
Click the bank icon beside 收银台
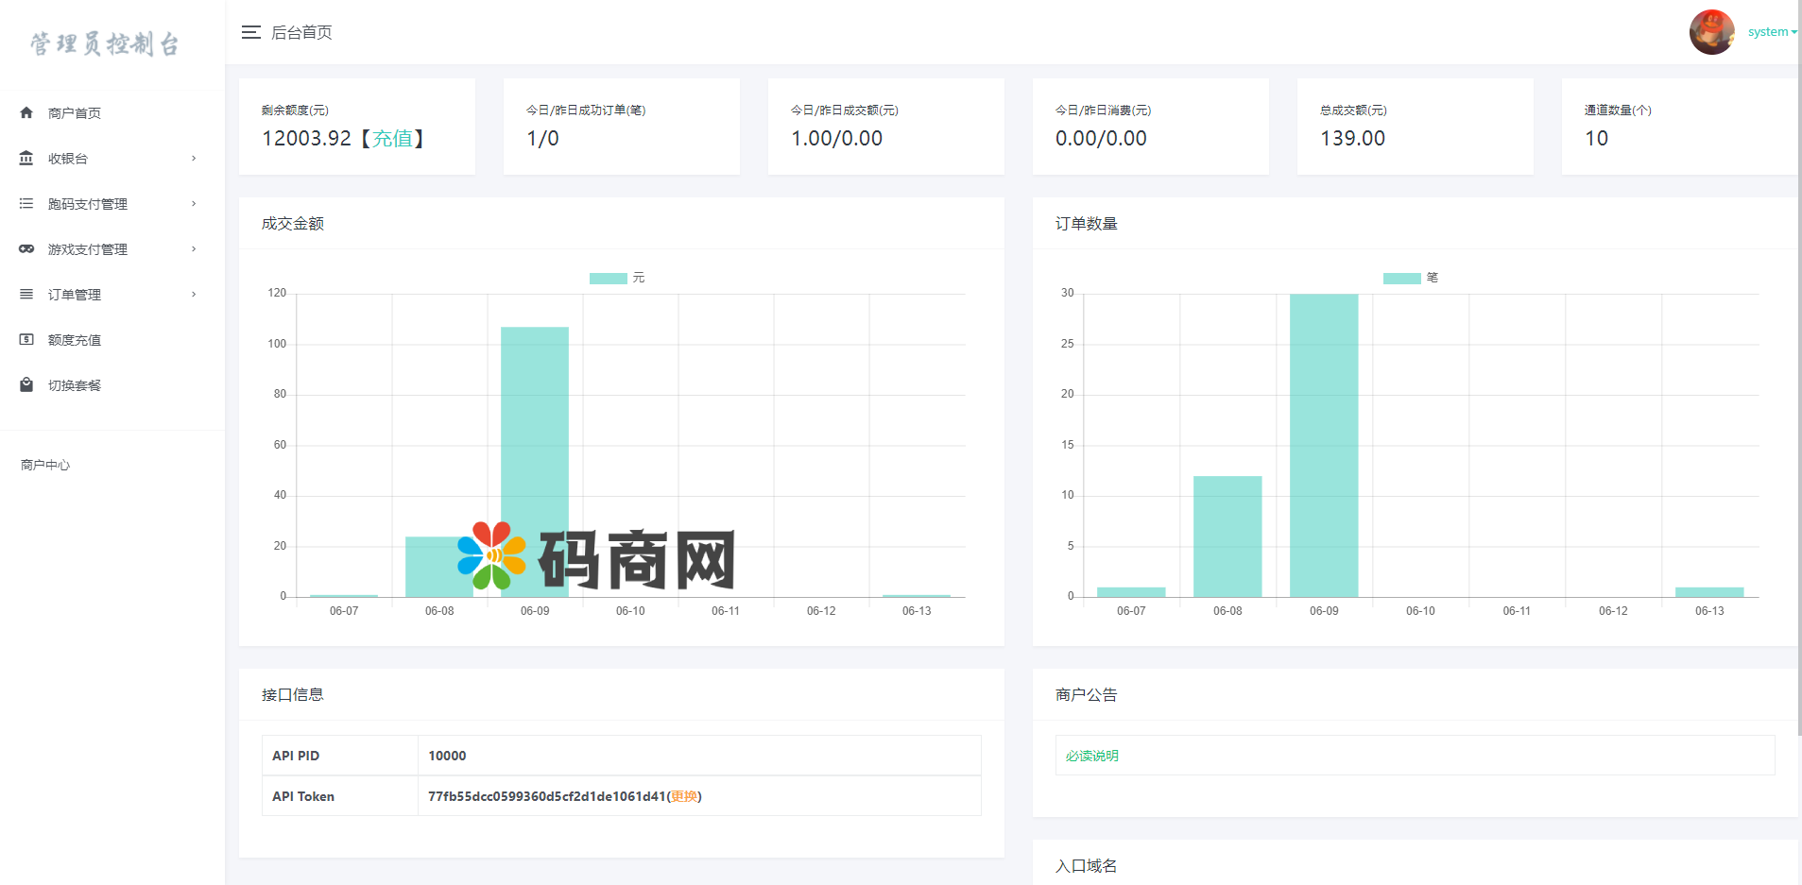point(26,158)
